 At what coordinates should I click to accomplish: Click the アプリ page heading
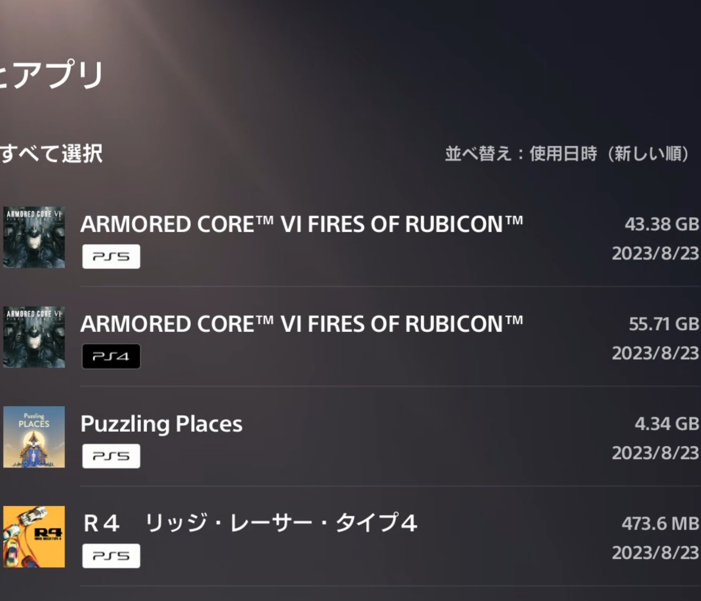point(52,74)
